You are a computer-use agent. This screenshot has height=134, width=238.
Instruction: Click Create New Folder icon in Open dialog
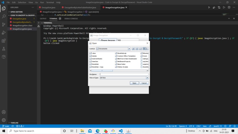click(x=141, y=49)
